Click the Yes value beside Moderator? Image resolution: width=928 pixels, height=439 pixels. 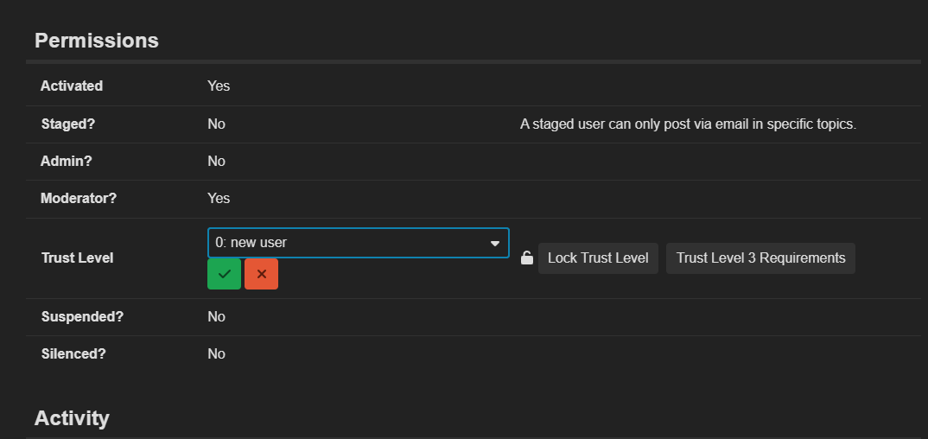(219, 198)
